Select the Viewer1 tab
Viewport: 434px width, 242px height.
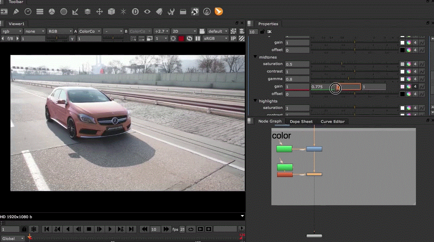(x=17, y=24)
